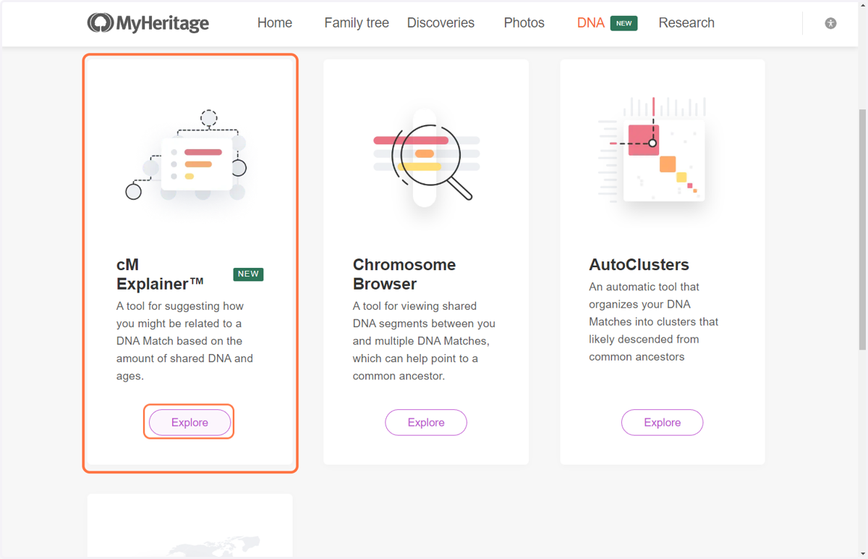Click the Chromosome Browser description text
Screen dimensions: 868x559
click(x=424, y=341)
